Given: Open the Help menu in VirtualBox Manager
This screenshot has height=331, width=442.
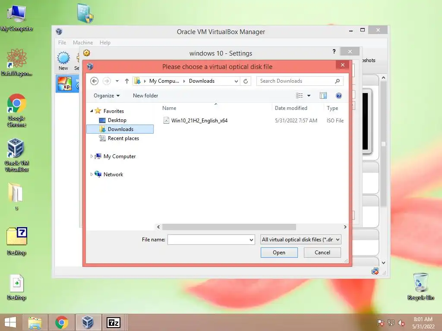Looking at the screenshot, I should point(105,43).
